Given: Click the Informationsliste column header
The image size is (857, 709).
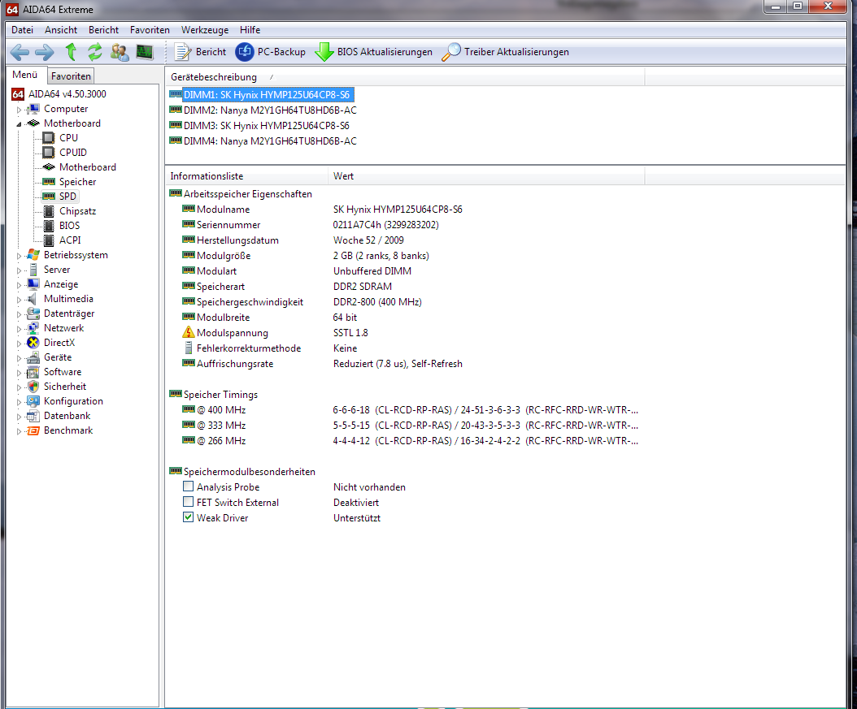Looking at the screenshot, I should [x=246, y=176].
